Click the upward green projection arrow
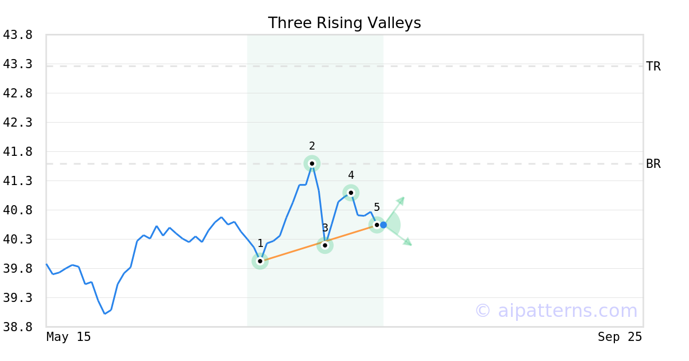The image size is (689, 361). point(401,201)
